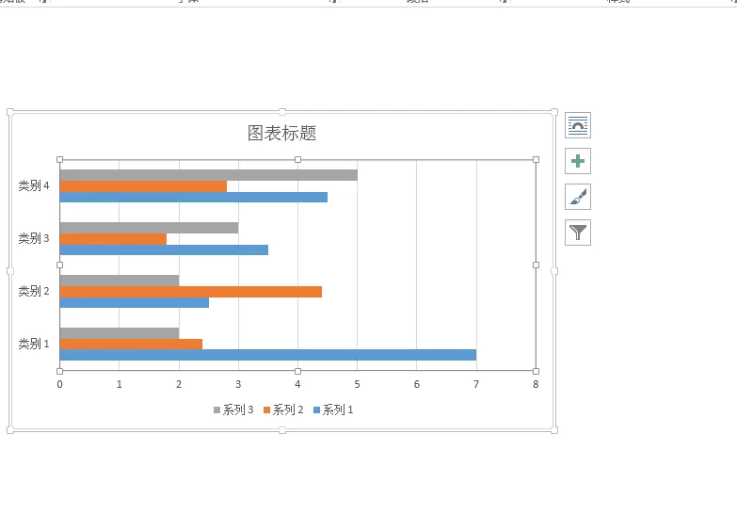Open the Layout Options button beside chart

(578, 125)
